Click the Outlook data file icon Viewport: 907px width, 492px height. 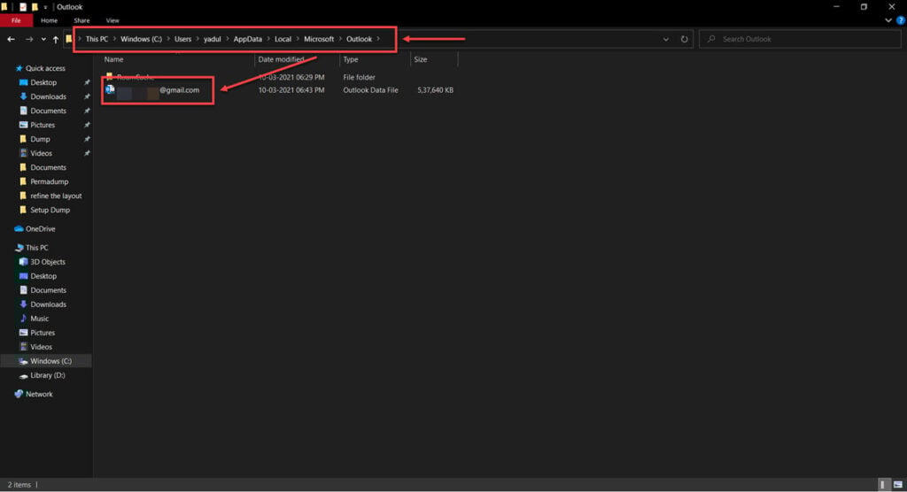click(x=110, y=89)
